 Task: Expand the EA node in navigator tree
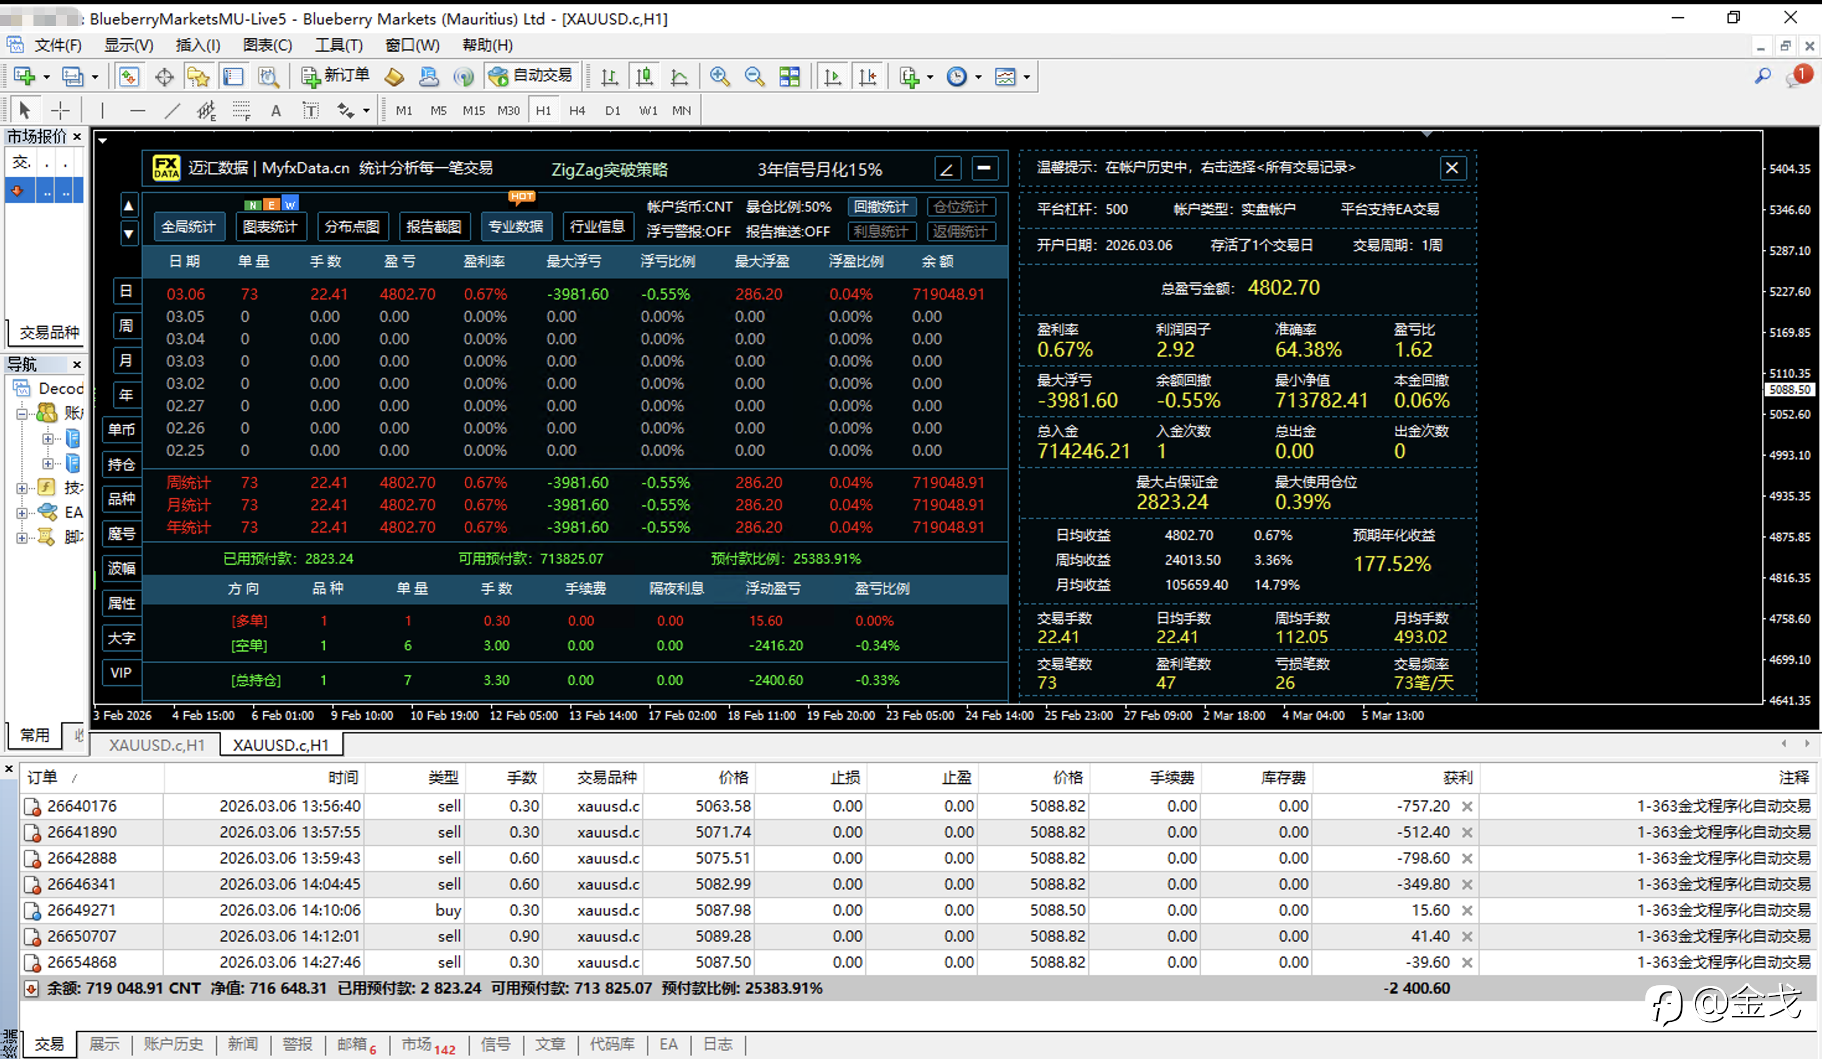(x=22, y=513)
